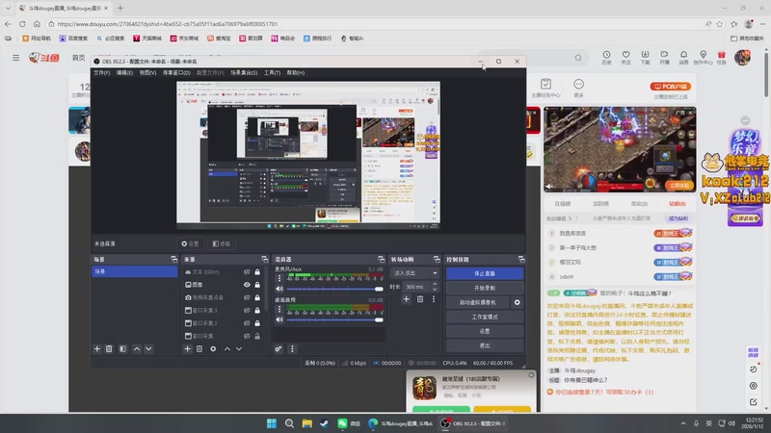Add a scene transition with plus icon
The height and width of the screenshot is (433, 771).
point(407,299)
